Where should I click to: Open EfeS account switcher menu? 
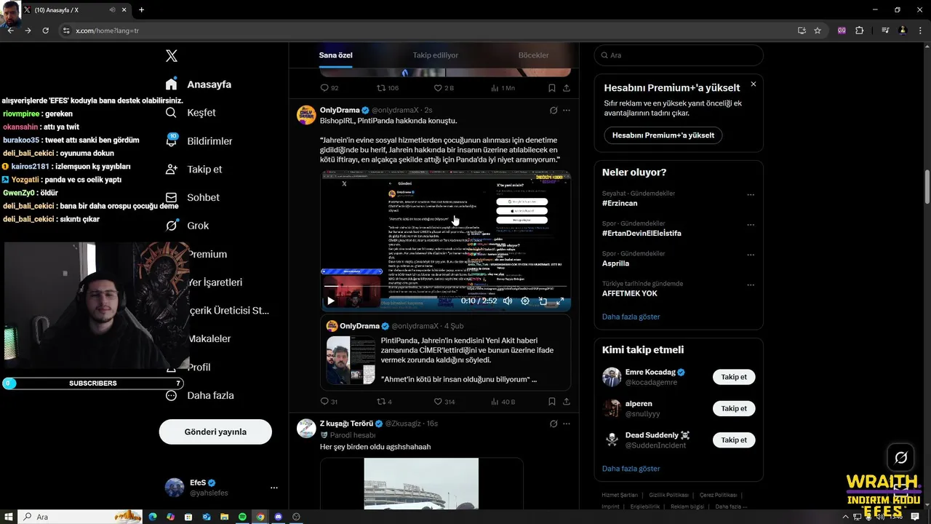coord(221,488)
